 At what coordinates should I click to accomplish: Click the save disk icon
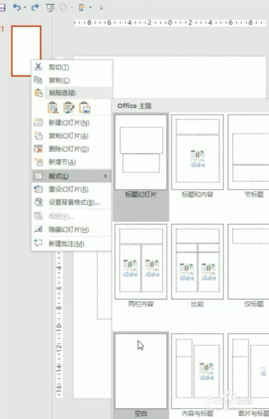pyautogui.click(x=2, y=8)
